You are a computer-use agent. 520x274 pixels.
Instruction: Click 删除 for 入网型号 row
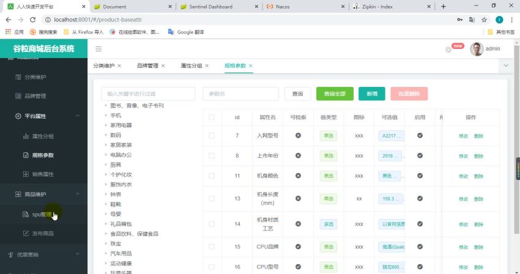point(478,136)
